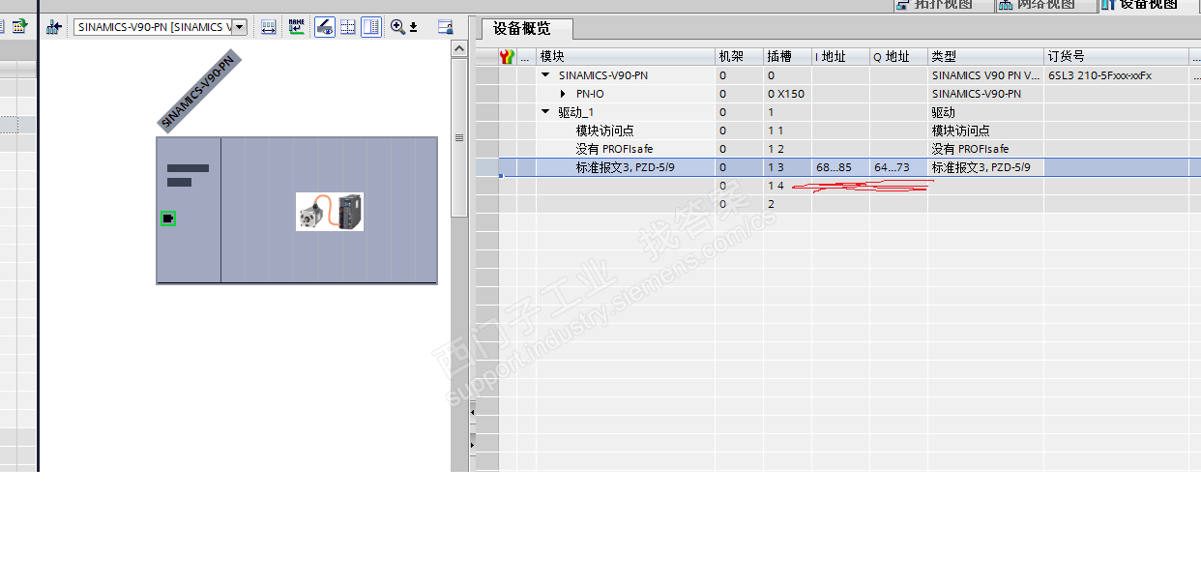The height and width of the screenshot is (584, 1201).
Task: Collapse the SINAMICS-V90-PN tree row
Action: 545,75
